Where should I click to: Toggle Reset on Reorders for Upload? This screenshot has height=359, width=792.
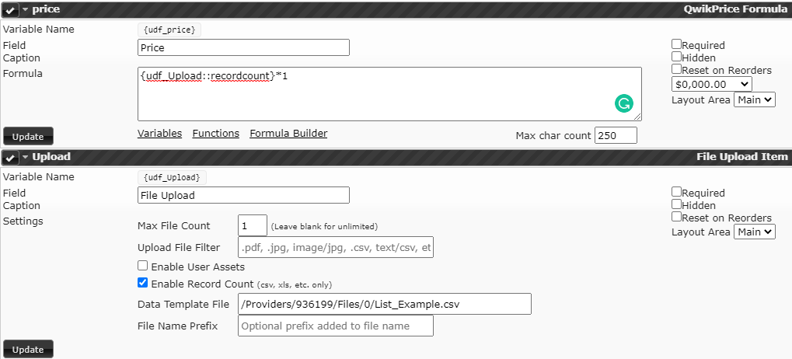click(x=676, y=217)
